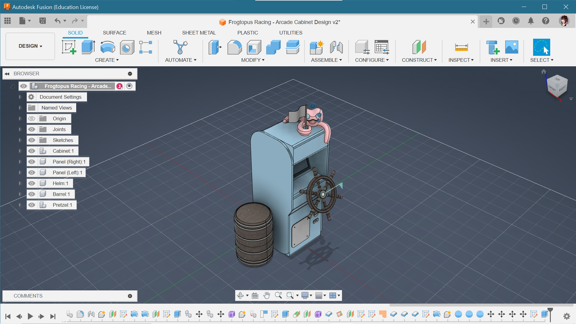Hide the Panel (Left):1 component
The height and width of the screenshot is (324, 576).
[31, 172]
